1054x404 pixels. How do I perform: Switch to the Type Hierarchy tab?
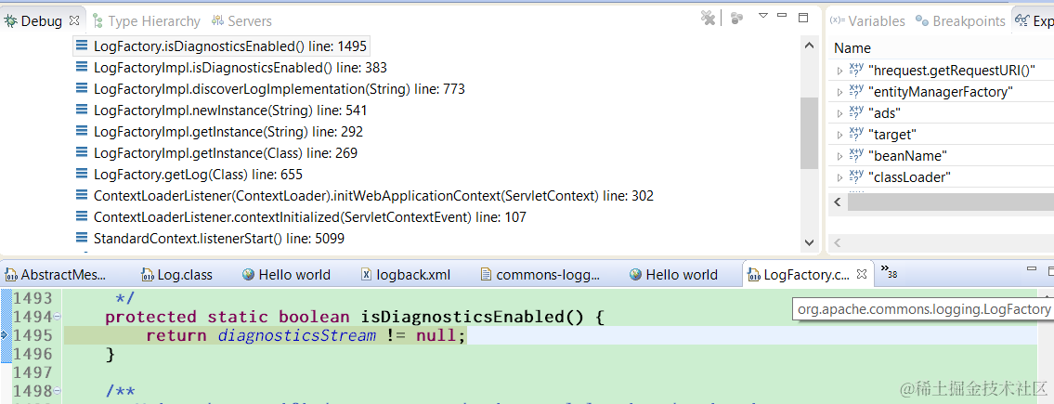147,21
